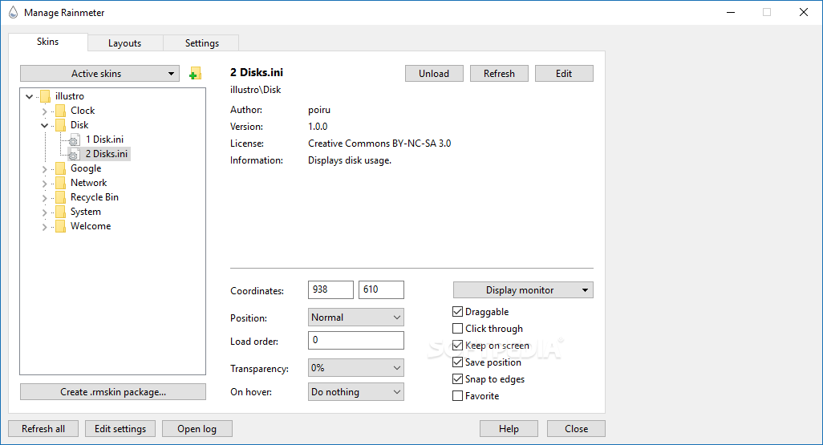Collapse the illustro tree node
This screenshot has height=445, width=823.
[x=30, y=96]
